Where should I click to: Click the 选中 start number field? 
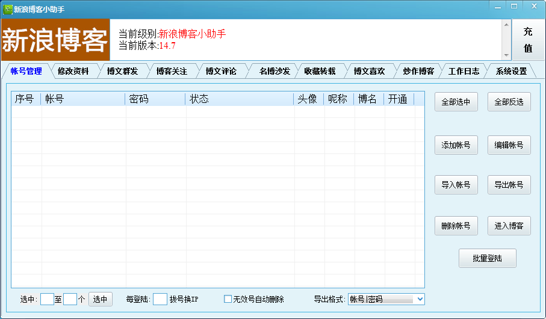click(x=47, y=299)
